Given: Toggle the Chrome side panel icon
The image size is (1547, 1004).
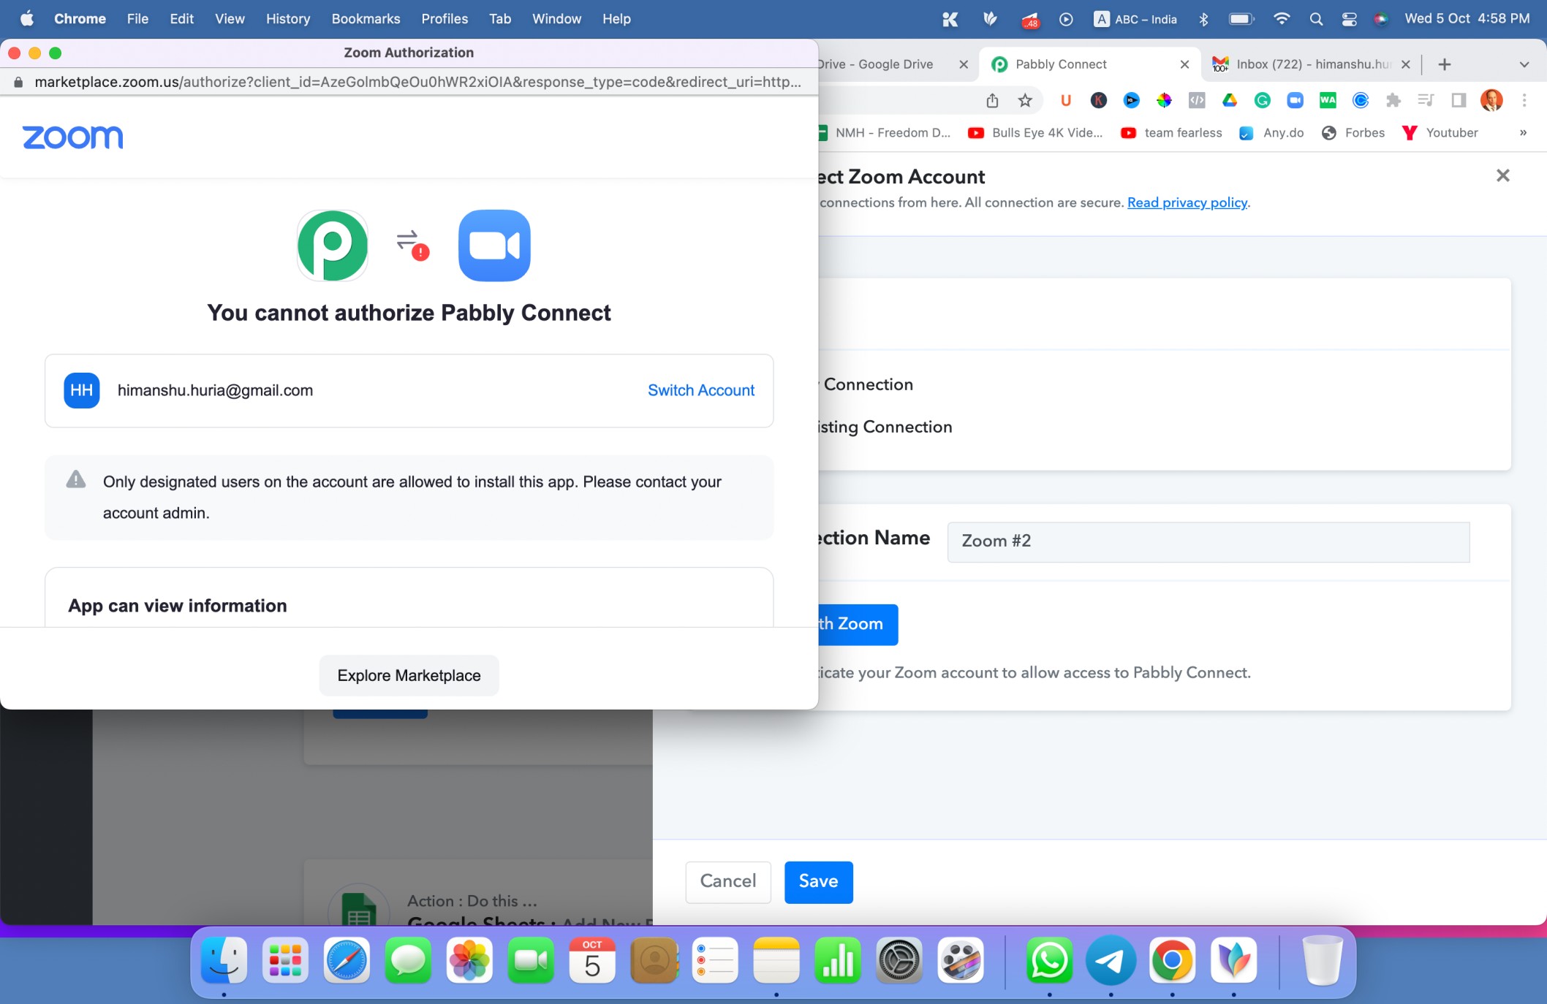Looking at the screenshot, I should coord(1459,100).
